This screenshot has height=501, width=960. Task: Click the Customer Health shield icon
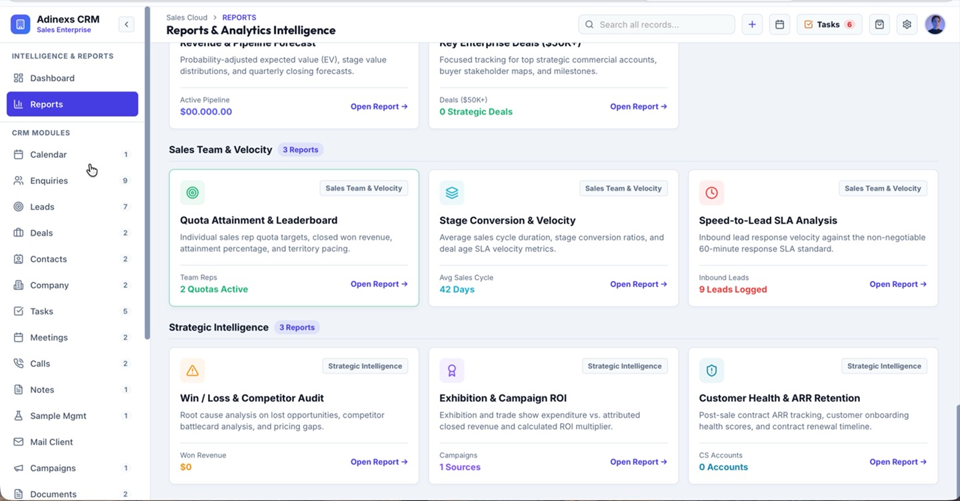point(711,370)
